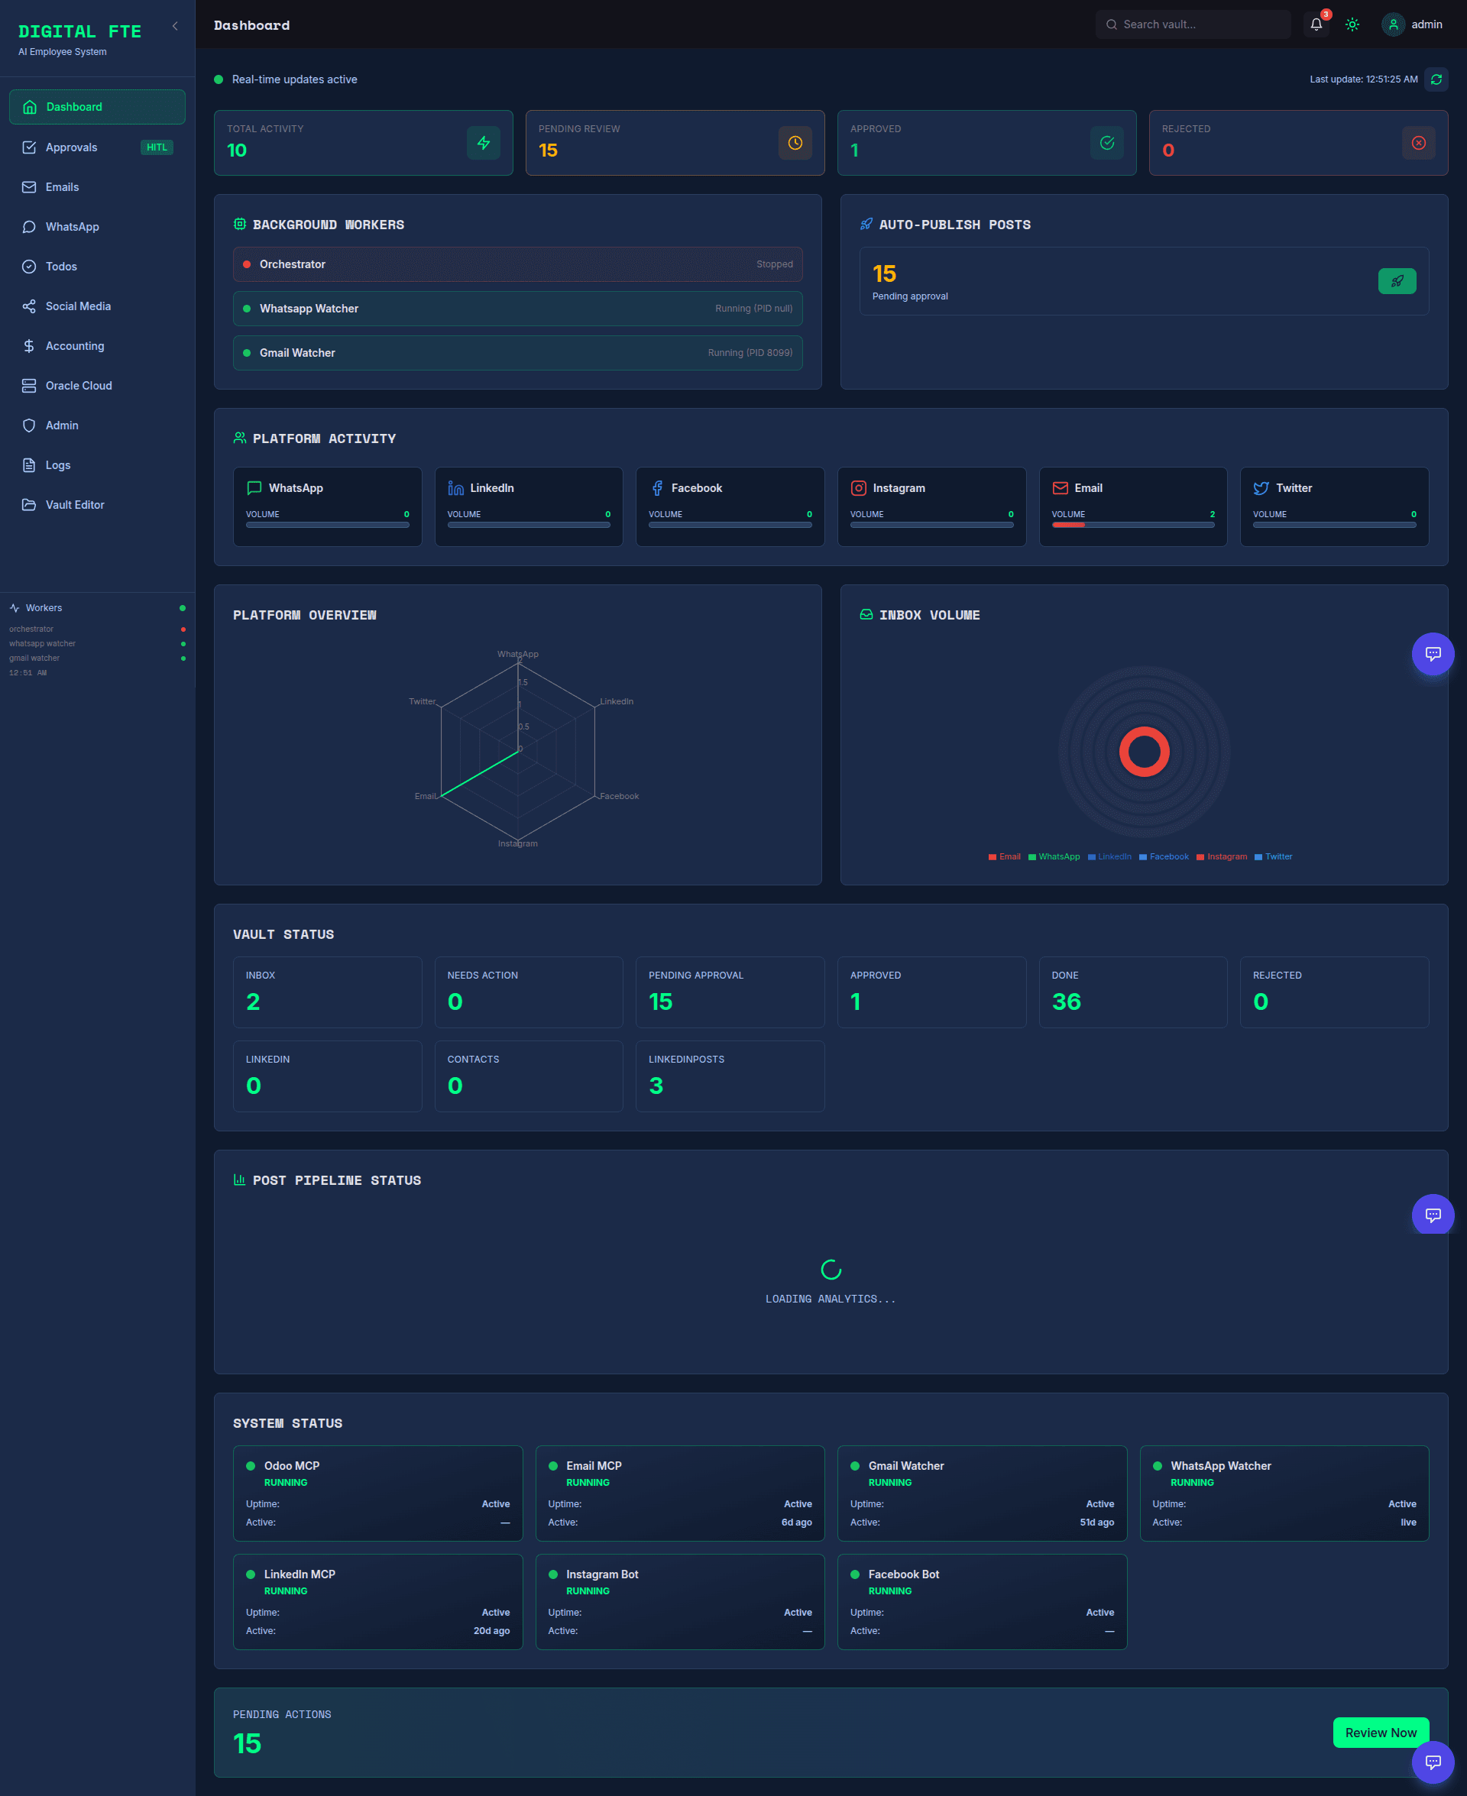
Task: Open the Emails section
Action: point(97,186)
